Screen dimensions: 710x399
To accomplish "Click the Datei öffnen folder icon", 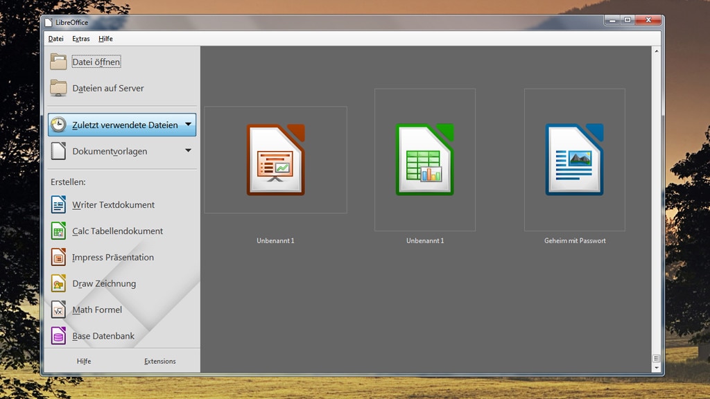I will pos(58,62).
